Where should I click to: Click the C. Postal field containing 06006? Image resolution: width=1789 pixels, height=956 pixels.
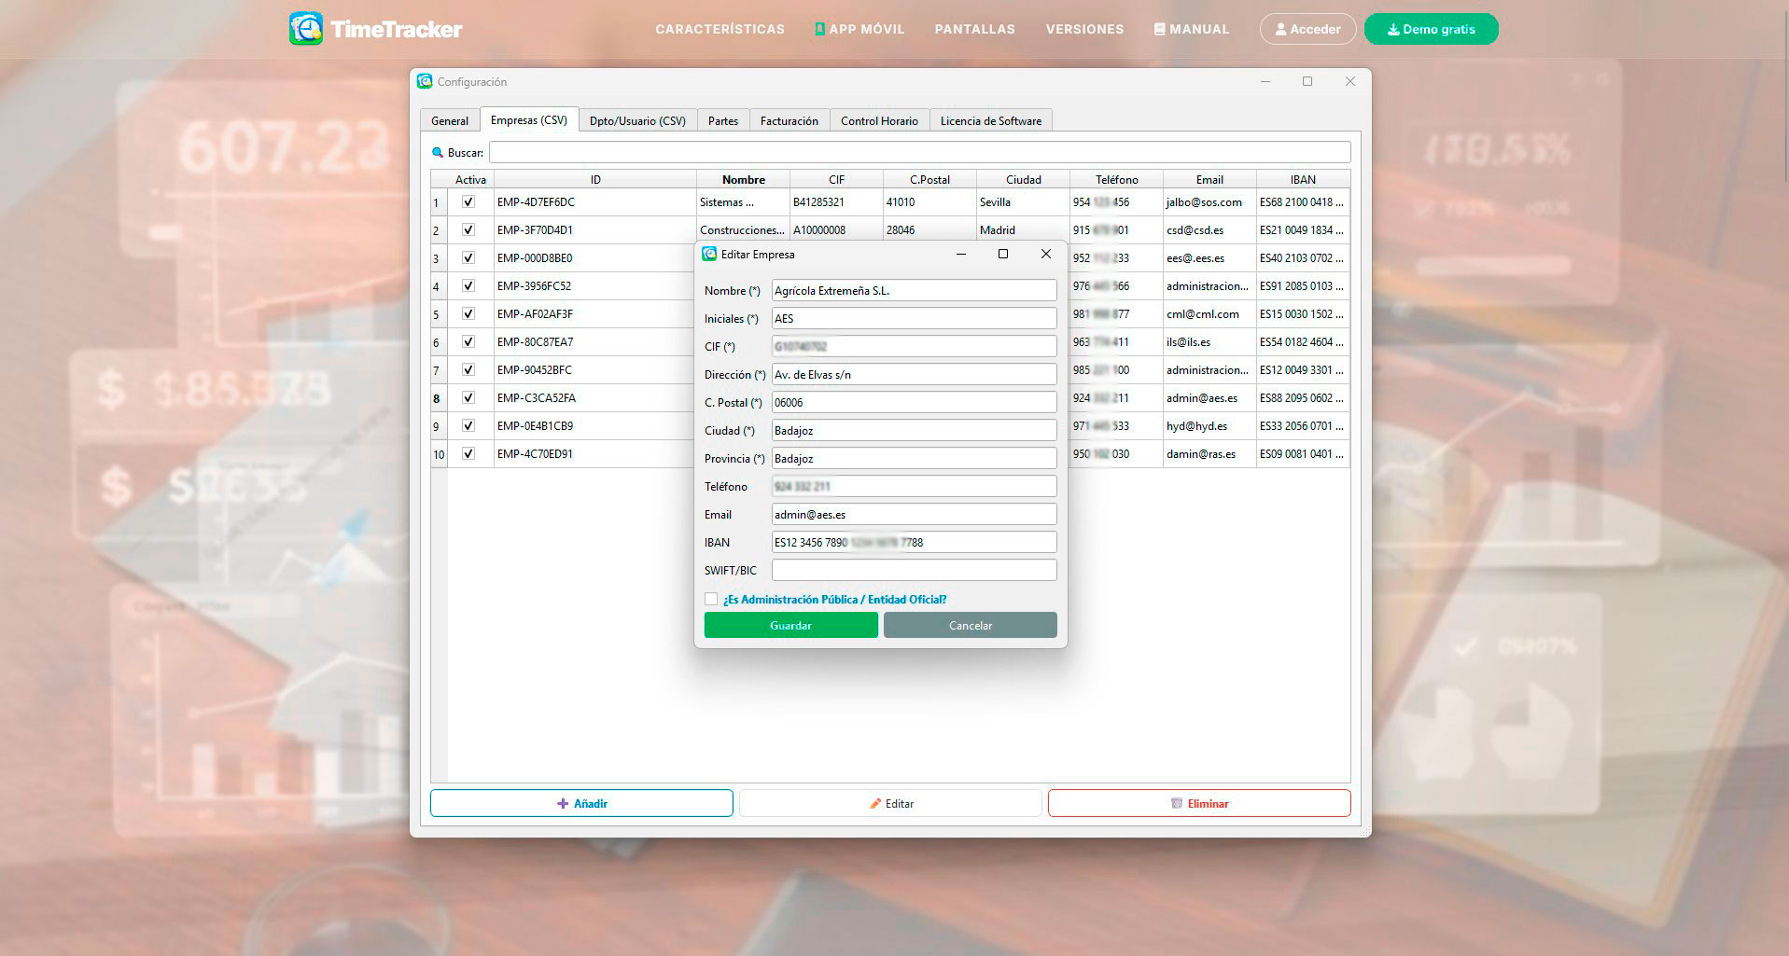(914, 402)
